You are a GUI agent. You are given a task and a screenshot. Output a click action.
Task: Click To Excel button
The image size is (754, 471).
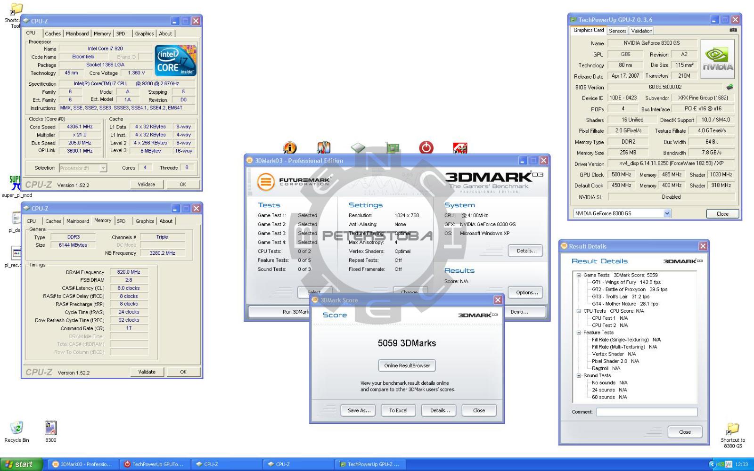click(x=398, y=411)
